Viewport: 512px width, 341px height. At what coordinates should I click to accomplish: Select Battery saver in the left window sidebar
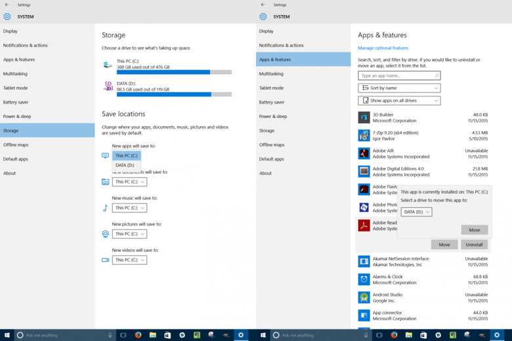(x=47, y=102)
